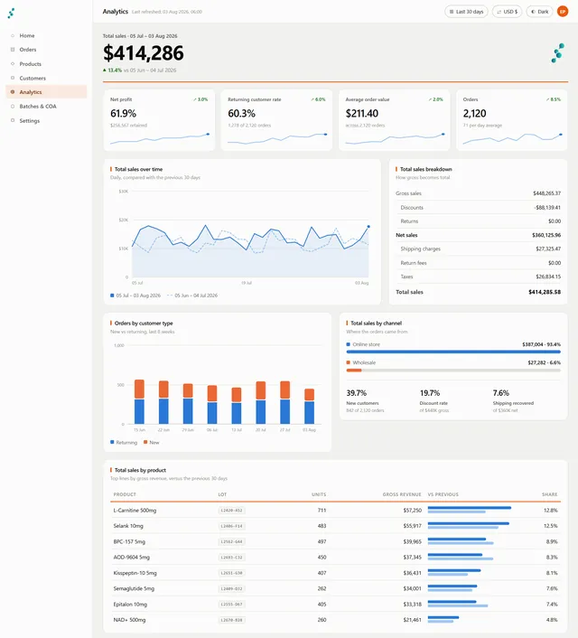Click the Gross sales $448,265.37 row
Image resolution: width=578 pixels, height=638 pixels.
pyautogui.click(x=478, y=193)
